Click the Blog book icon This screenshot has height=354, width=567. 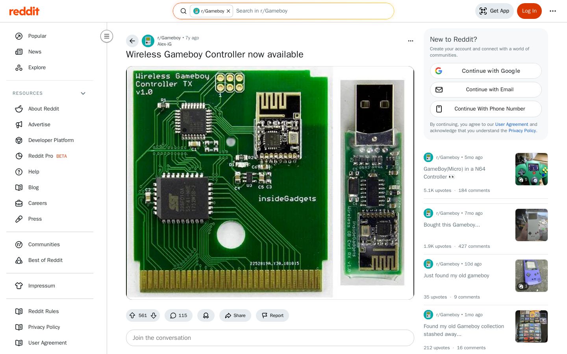19,188
